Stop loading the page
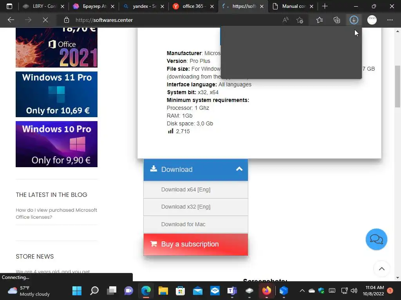Screen dimensions: 401x300 pos(45,20)
